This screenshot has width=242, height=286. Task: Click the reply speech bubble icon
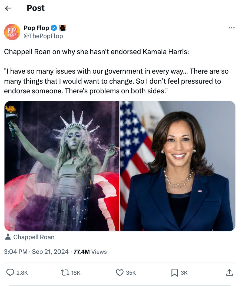point(10,272)
